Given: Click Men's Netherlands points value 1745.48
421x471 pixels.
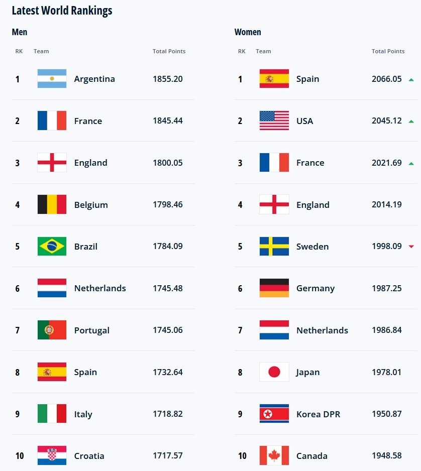Looking at the screenshot, I should click(168, 288).
